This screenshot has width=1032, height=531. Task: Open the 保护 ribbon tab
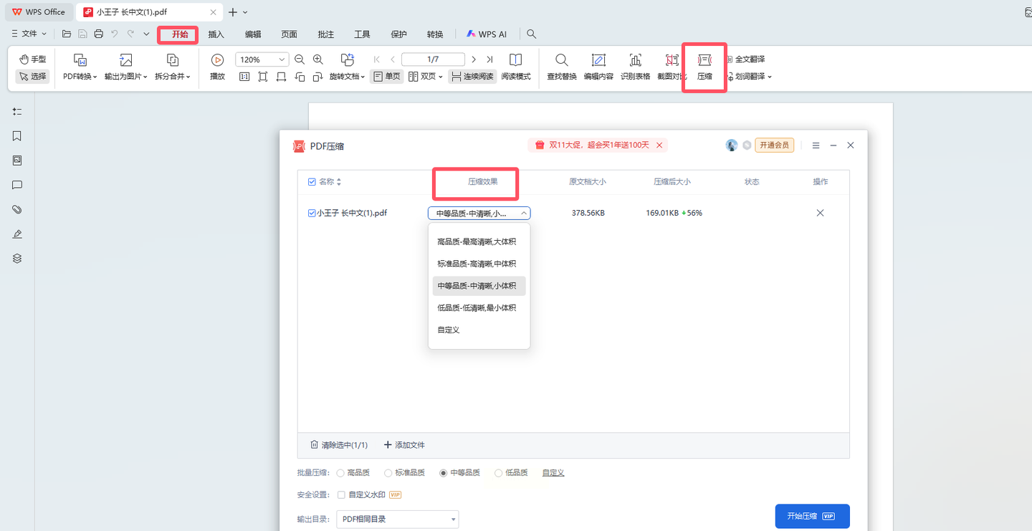pyautogui.click(x=398, y=34)
